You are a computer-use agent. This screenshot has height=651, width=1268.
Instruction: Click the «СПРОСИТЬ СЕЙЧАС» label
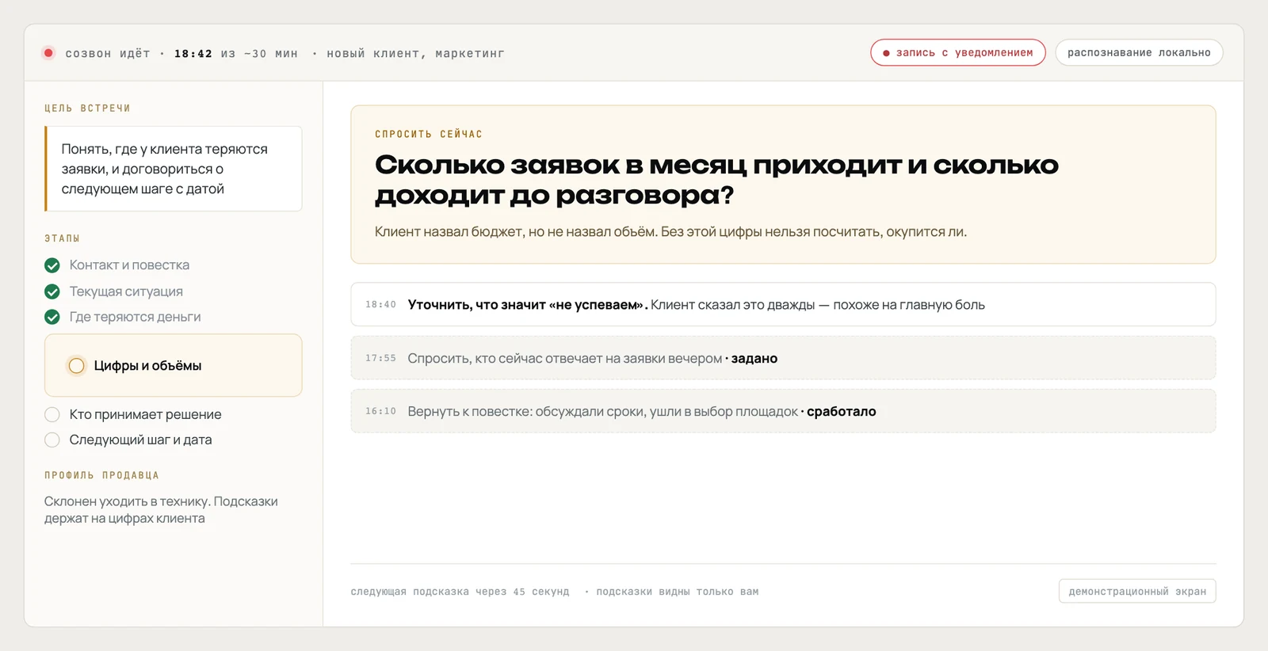click(429, 135)
